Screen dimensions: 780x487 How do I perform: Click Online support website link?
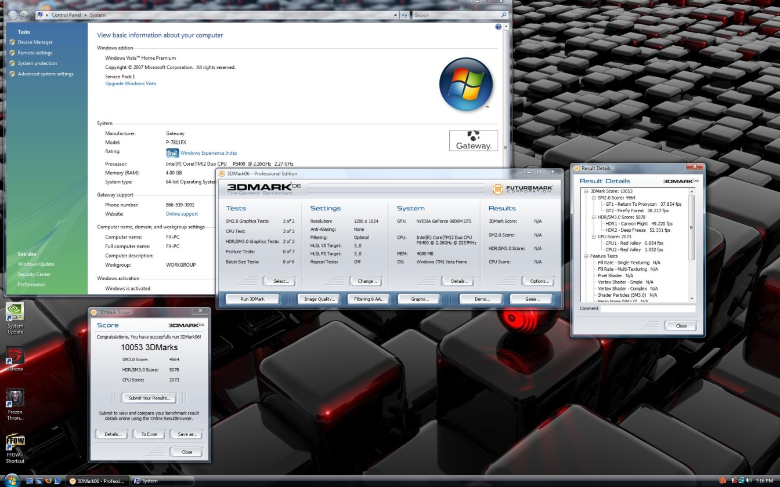(x=182, y=214)
